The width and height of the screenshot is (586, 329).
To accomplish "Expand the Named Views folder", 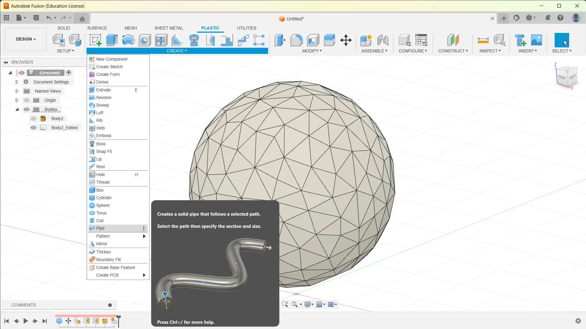I will [17, 91].
